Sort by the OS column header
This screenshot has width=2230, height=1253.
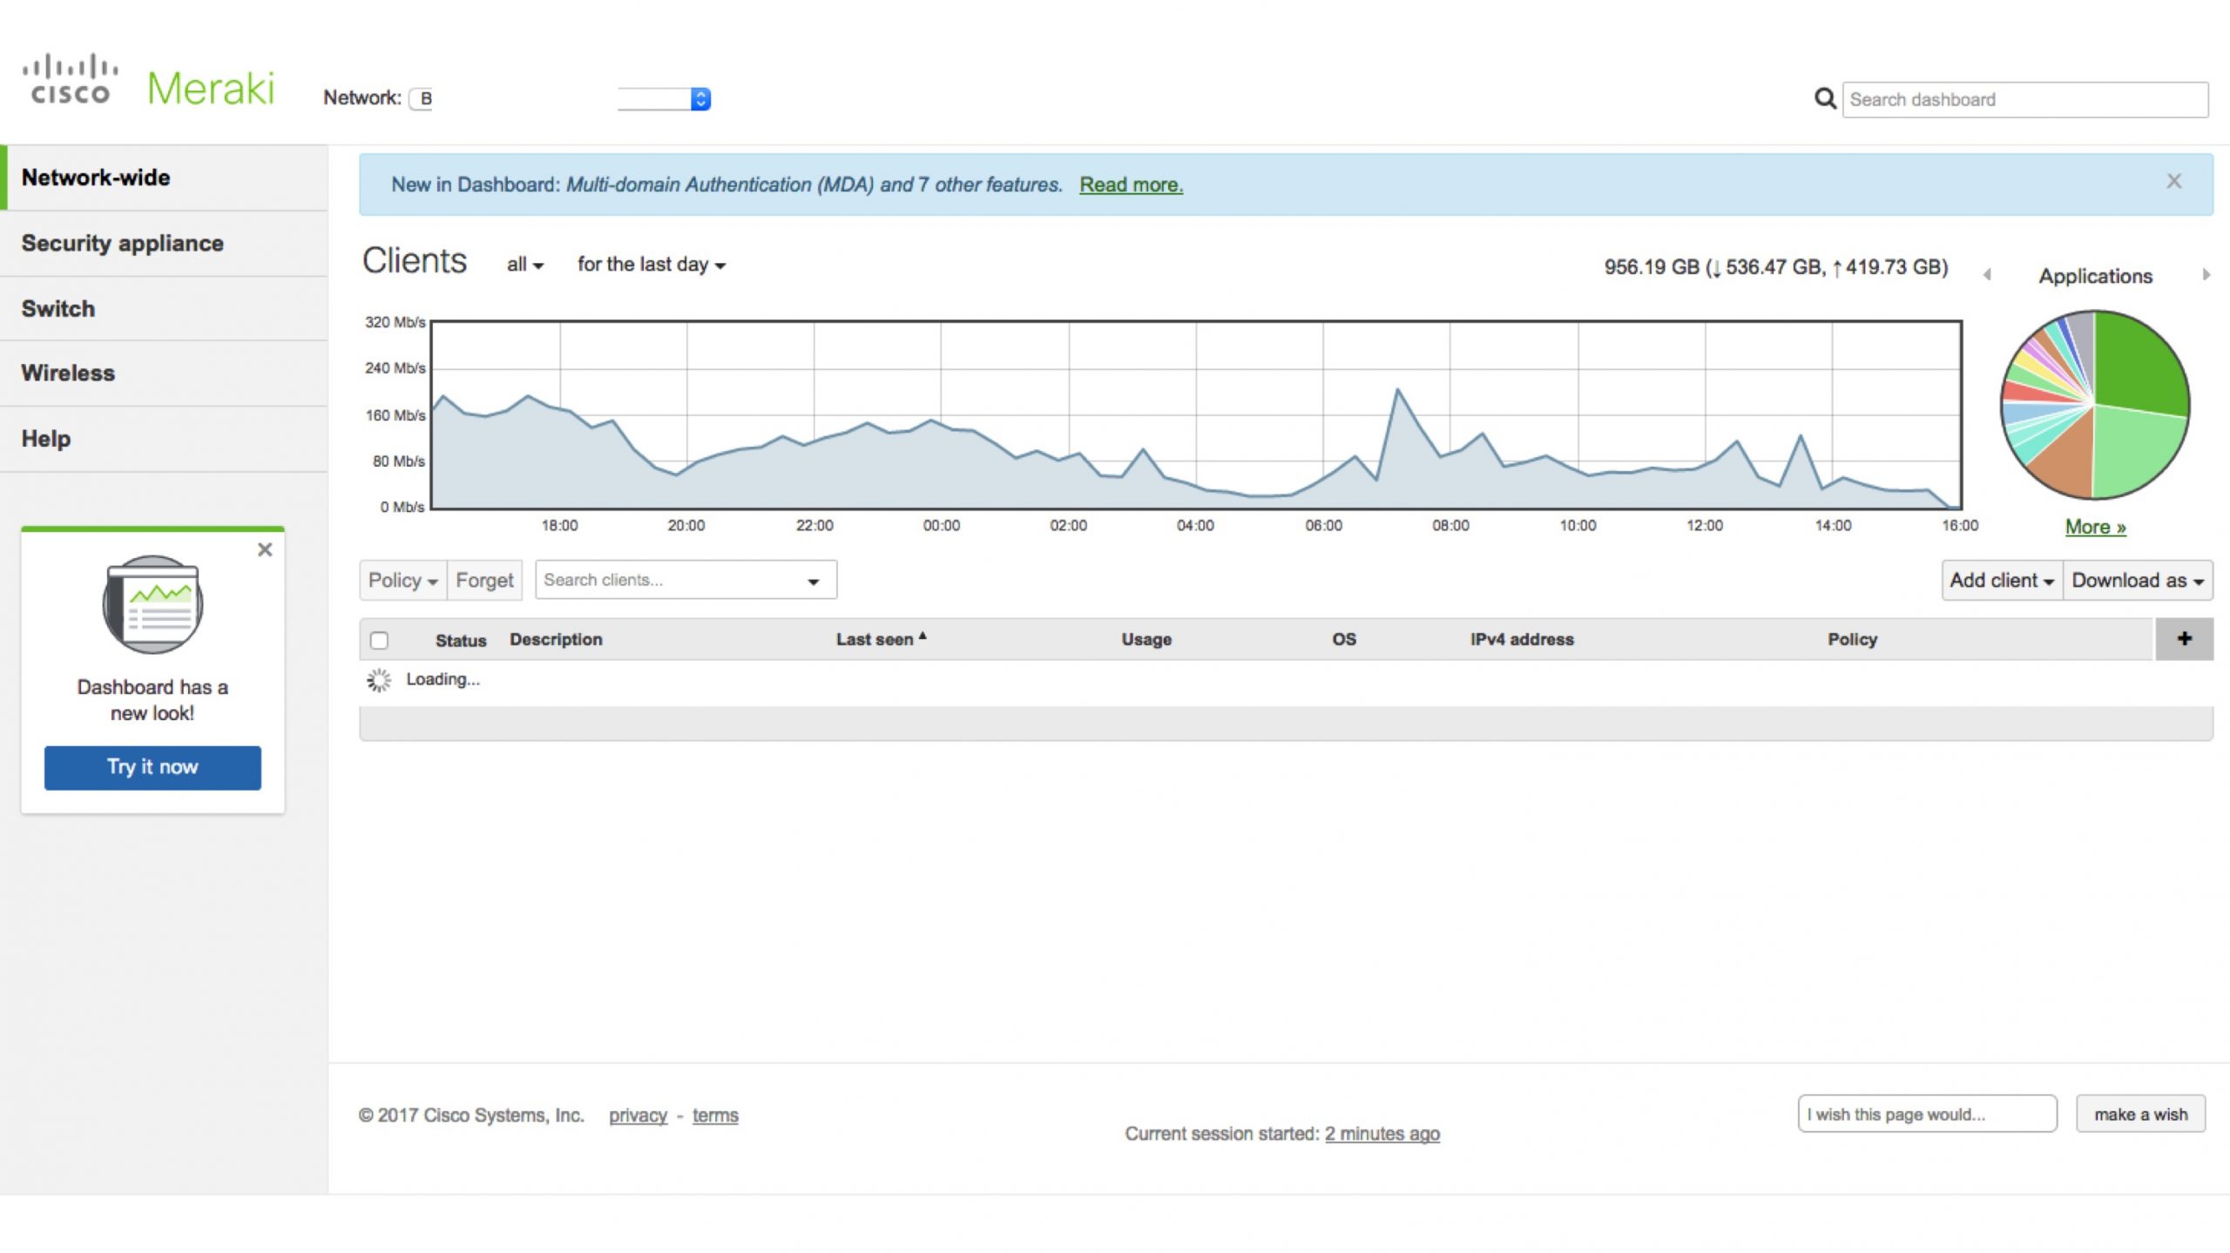1344,639
